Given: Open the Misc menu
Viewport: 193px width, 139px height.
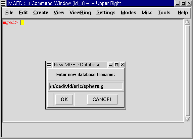Looking at the screenshot, I should coord(147,13).
